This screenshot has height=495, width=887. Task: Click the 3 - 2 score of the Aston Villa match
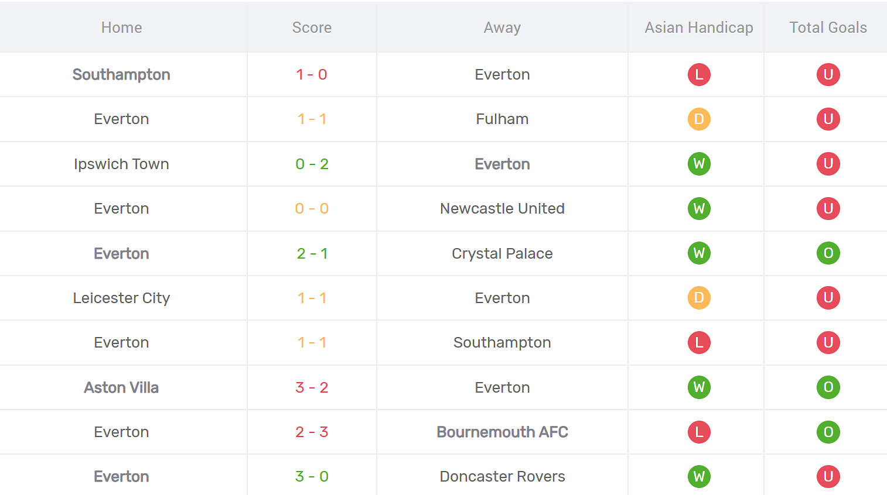[312, 387]
